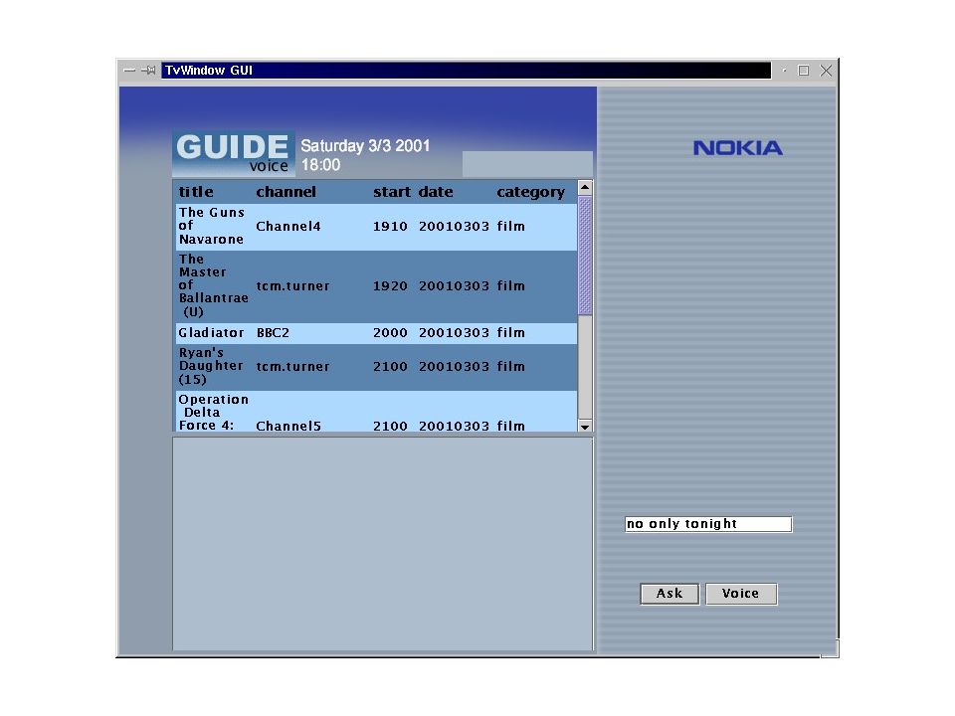Click 'BBC2' channel cell
The height and width of the screenshot is (716, 955).
click(273, 333)
